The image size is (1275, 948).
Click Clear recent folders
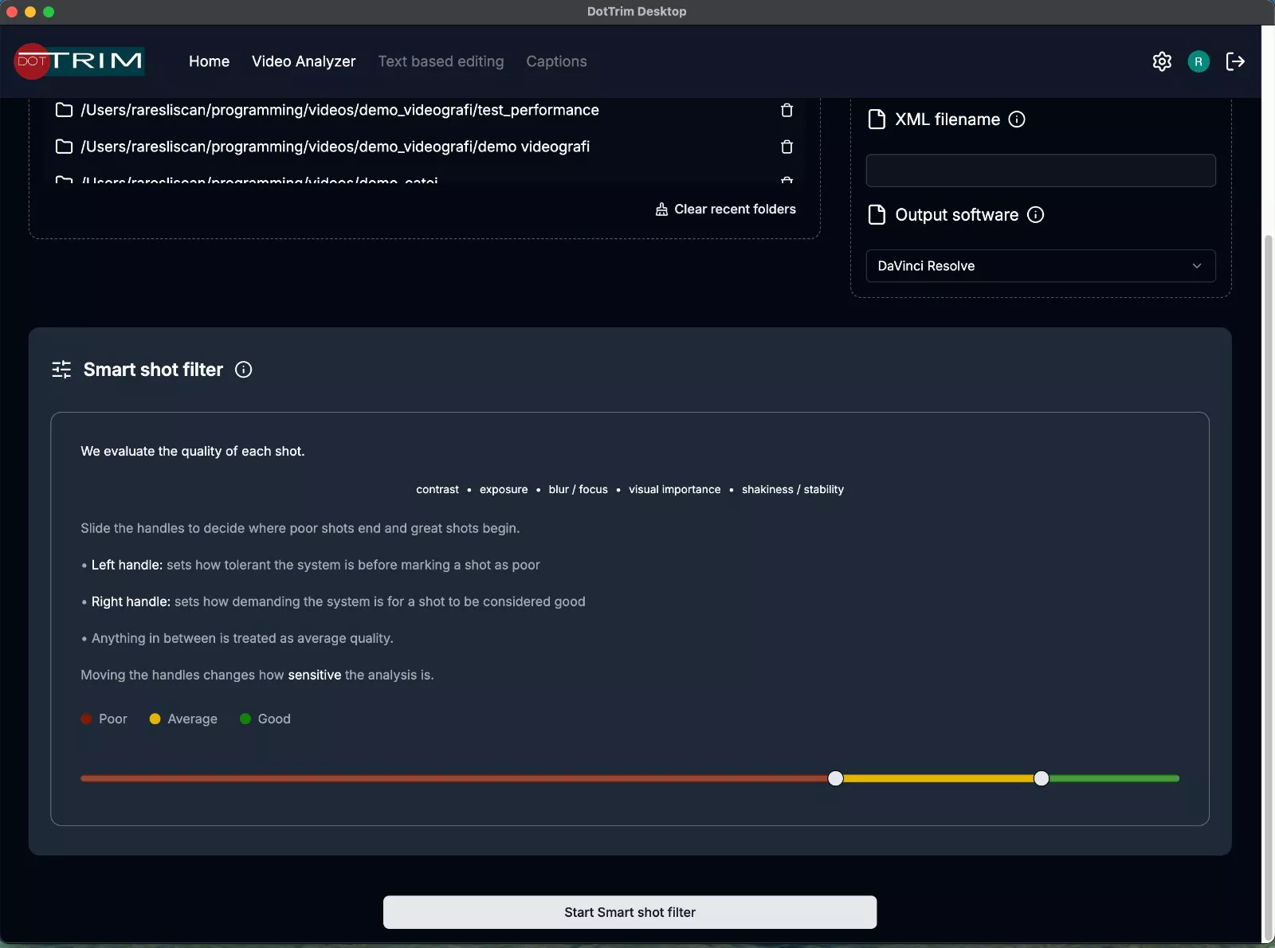[x=725, y=210]
